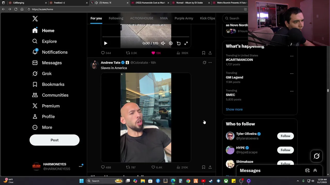View analytics of post with 392K views

tap(182, 53)
